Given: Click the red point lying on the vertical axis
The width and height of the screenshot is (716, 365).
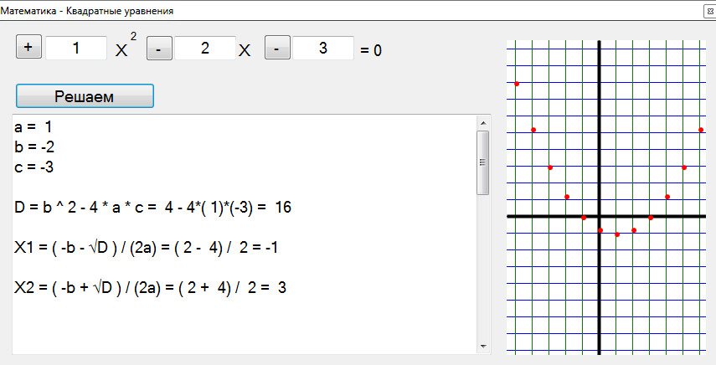Looking at the screenshot, I should point(600,230).
